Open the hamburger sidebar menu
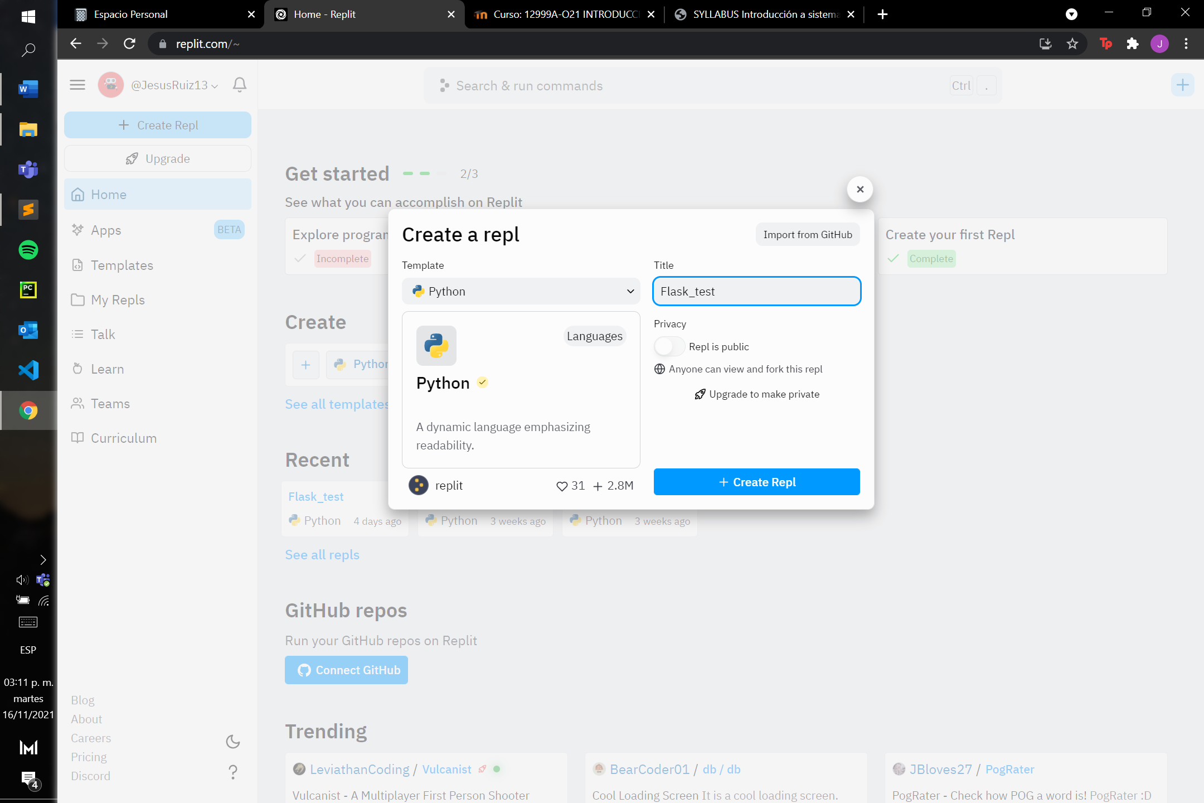The width and height of the screenshot is (1204, 803). [77, 85]
